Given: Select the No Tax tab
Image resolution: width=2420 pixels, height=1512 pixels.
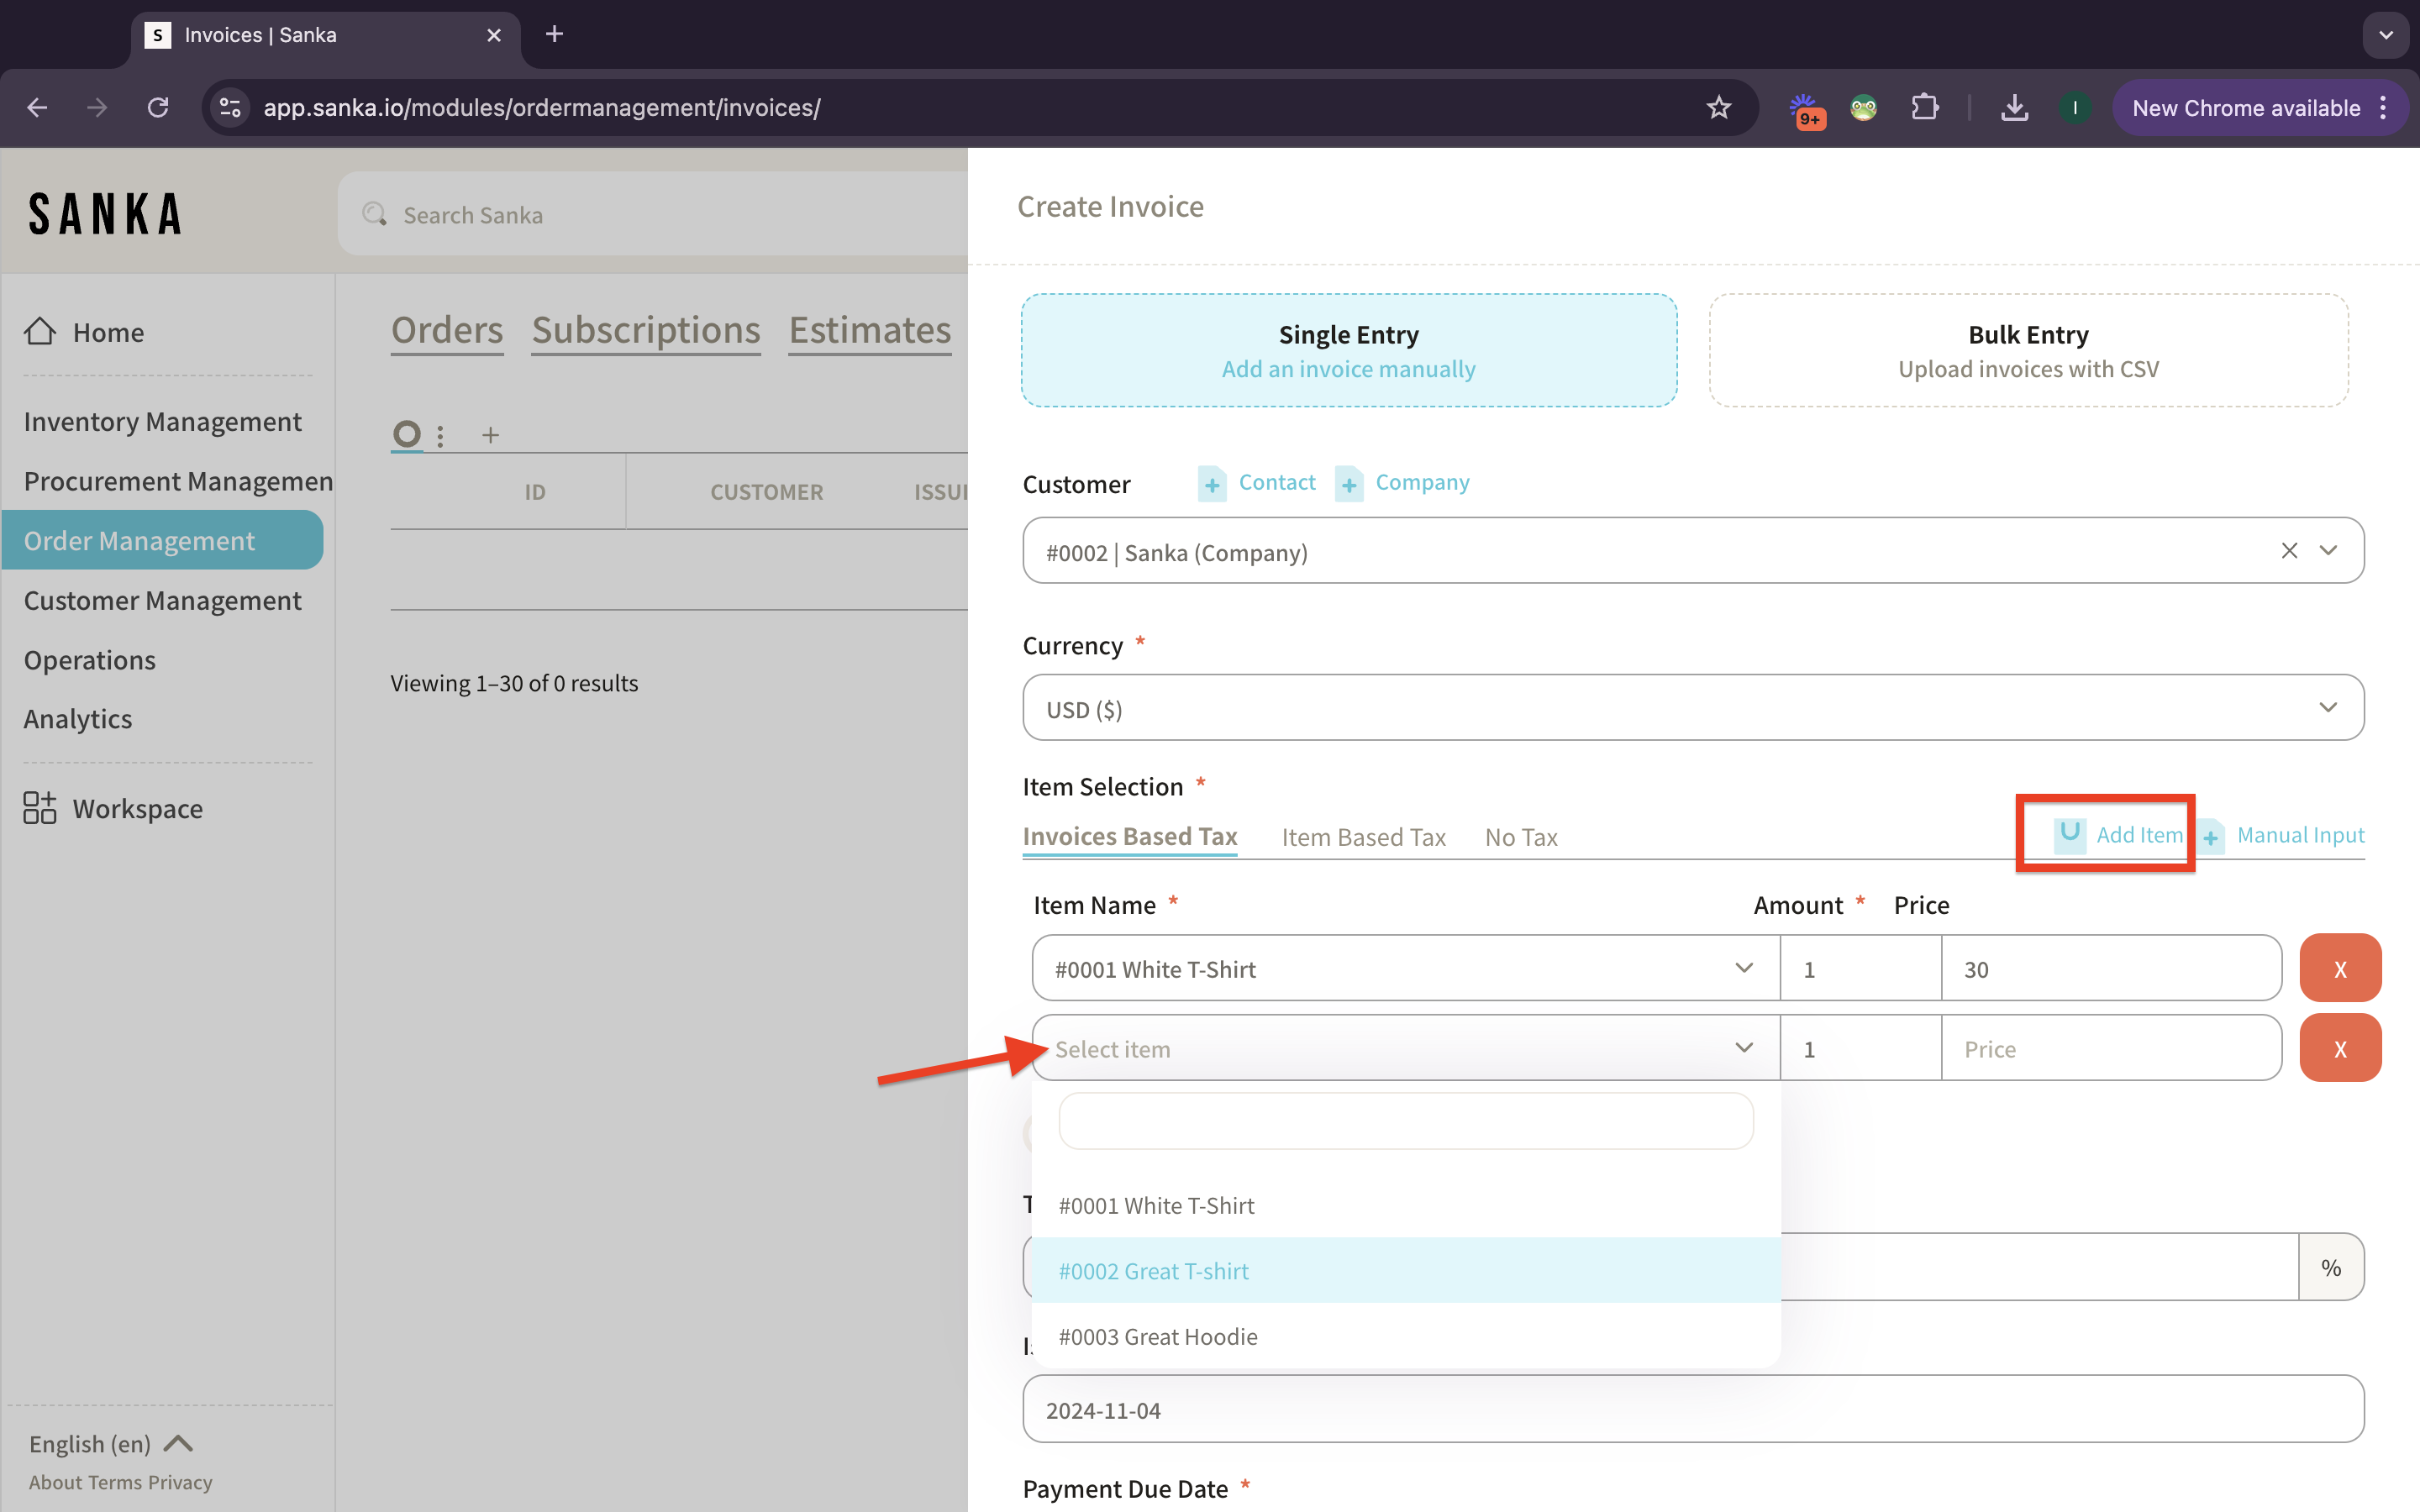Looking at the screenshot, I should tap(1520, 837).
